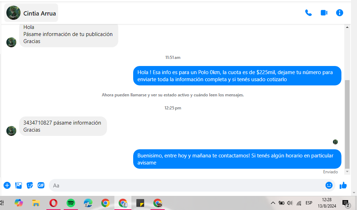Open File Explorer from the taskbar
This screenshot has width=357, height=210.
pos(36,203)
